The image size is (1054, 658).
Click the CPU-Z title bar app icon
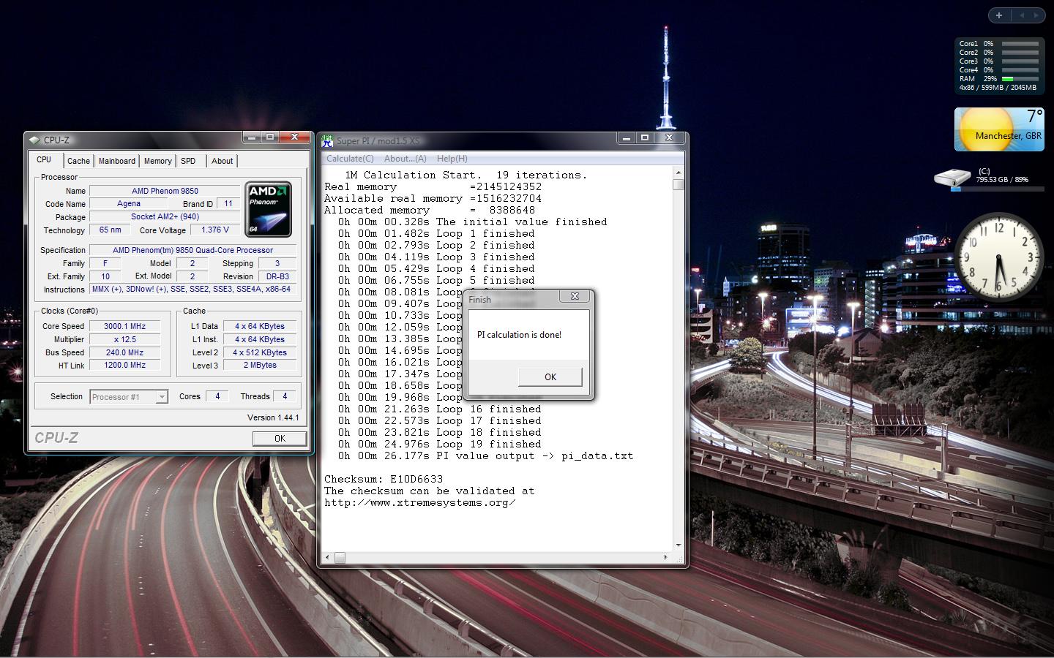(34, 140)
